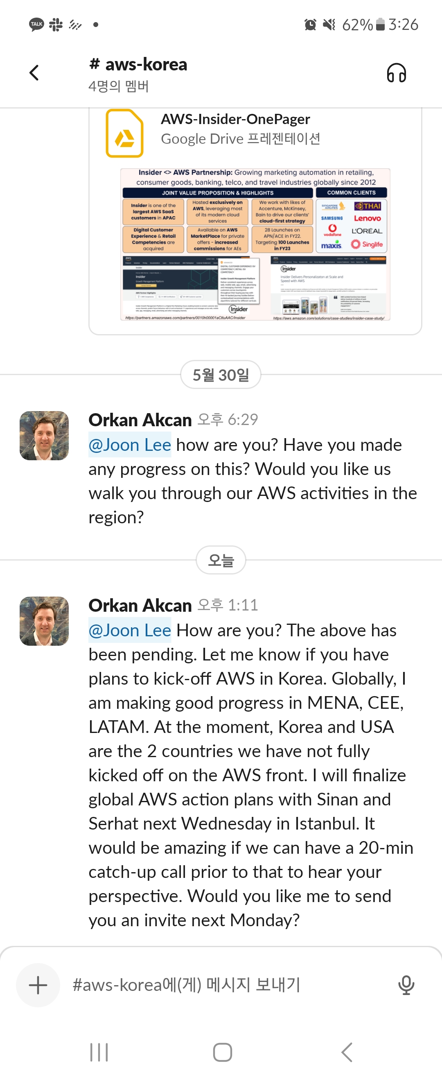Screen dimensions: 442x1081
Task: Open the Google Drive file icon
Action: click(x=124, y=133)
